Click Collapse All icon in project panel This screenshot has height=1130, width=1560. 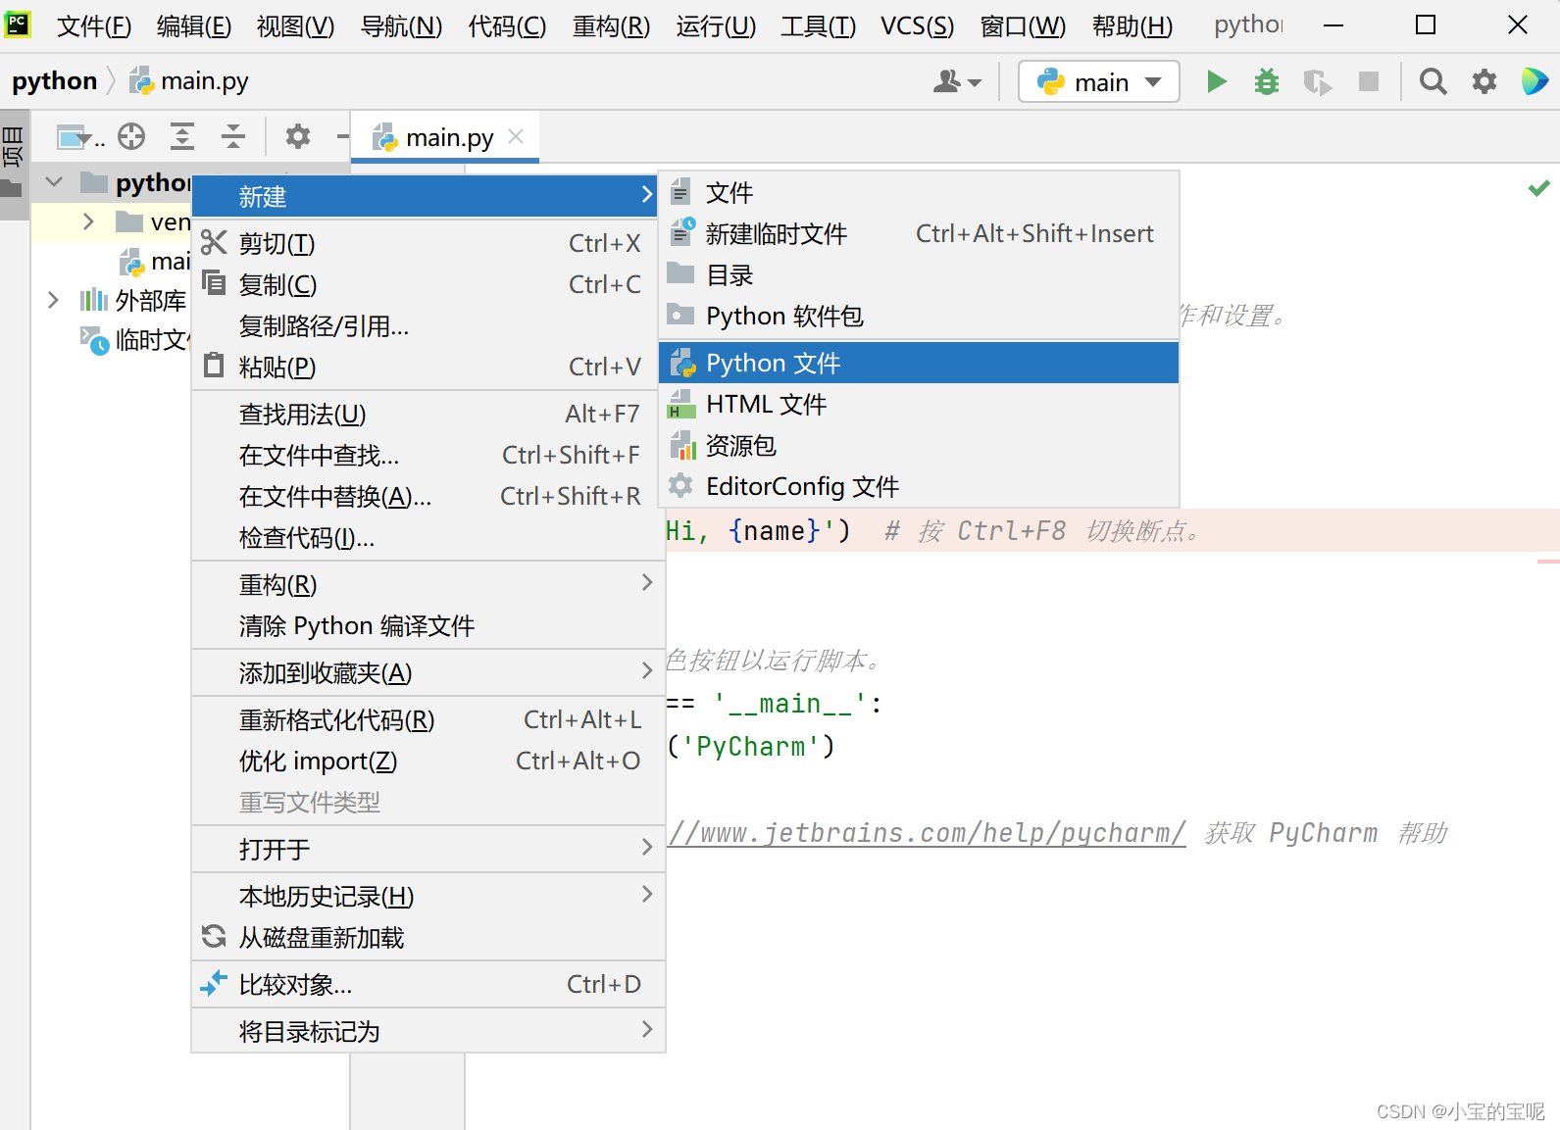point(233,136)
